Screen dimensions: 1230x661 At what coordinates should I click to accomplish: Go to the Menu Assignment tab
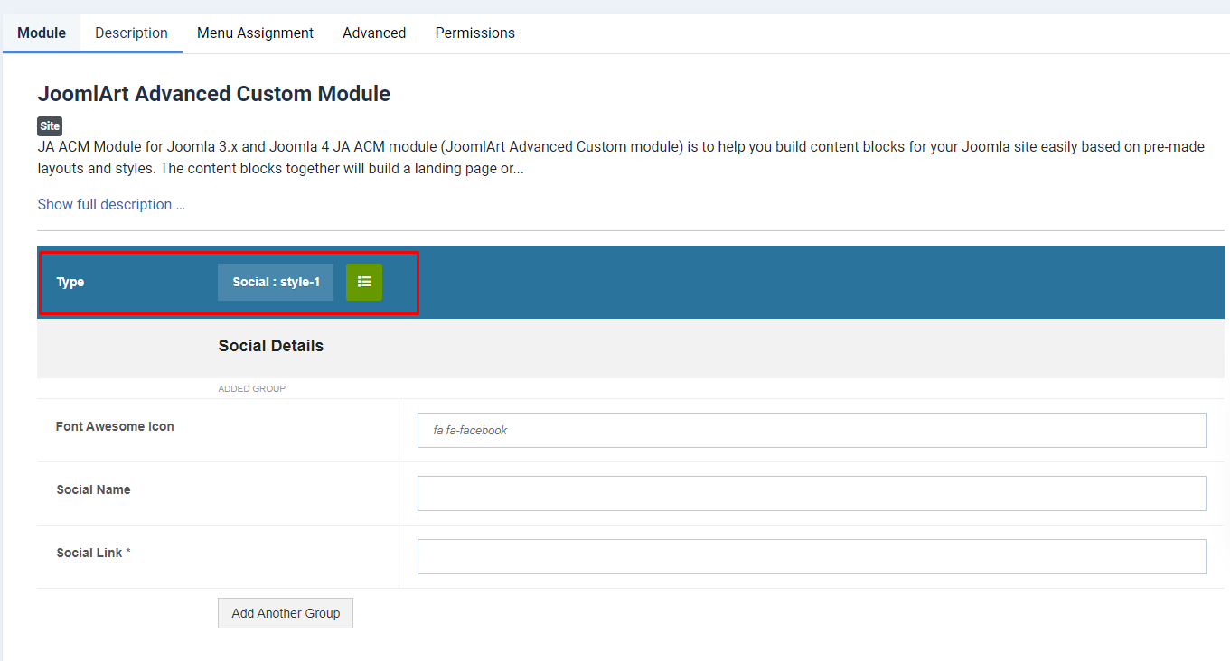(255, 33)
